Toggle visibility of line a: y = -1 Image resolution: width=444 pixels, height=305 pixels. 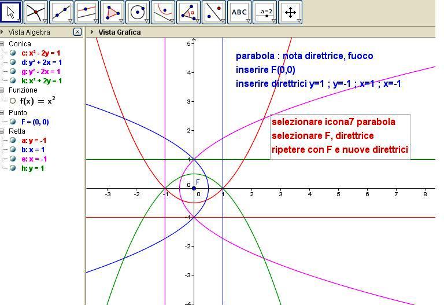13,140
